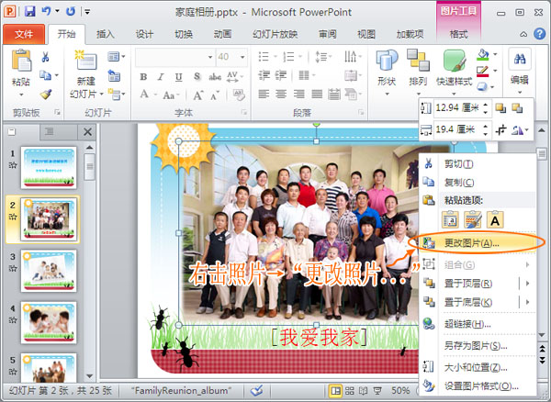Image resolution: width=551 pixels, height=402 pixels.
Task: Select Size and Position (大小和位置) menu item
Action: pyautogui.click(x=478, y=368)
